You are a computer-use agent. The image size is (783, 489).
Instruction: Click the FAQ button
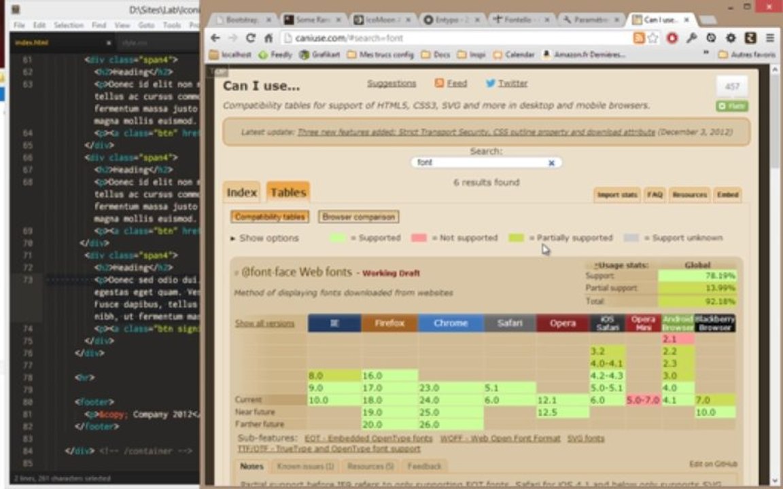pyautogui.click(x=655, y=195)
